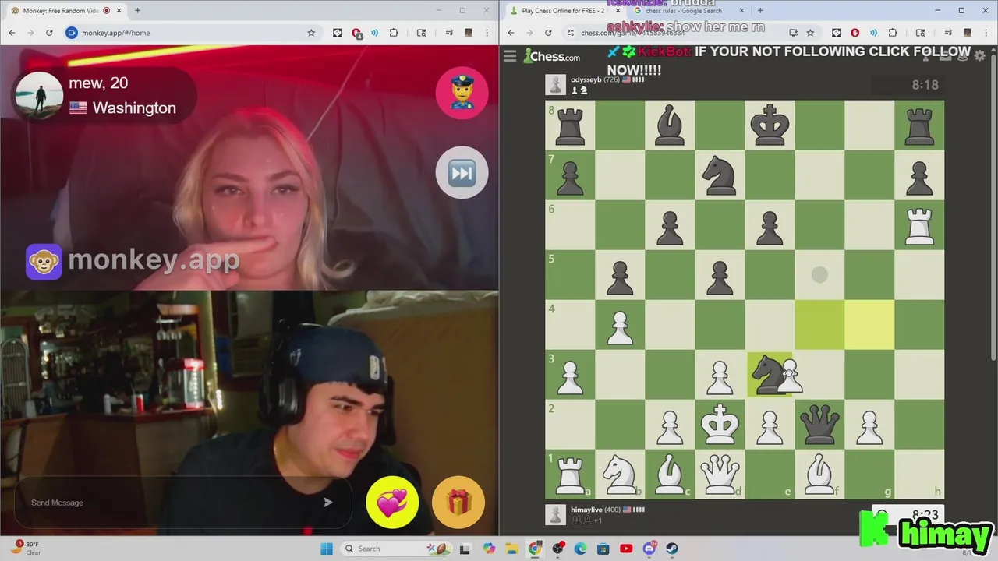Bookmark the chess.com page with star
This screenshot has height=561, width=998.
[810, 33]
